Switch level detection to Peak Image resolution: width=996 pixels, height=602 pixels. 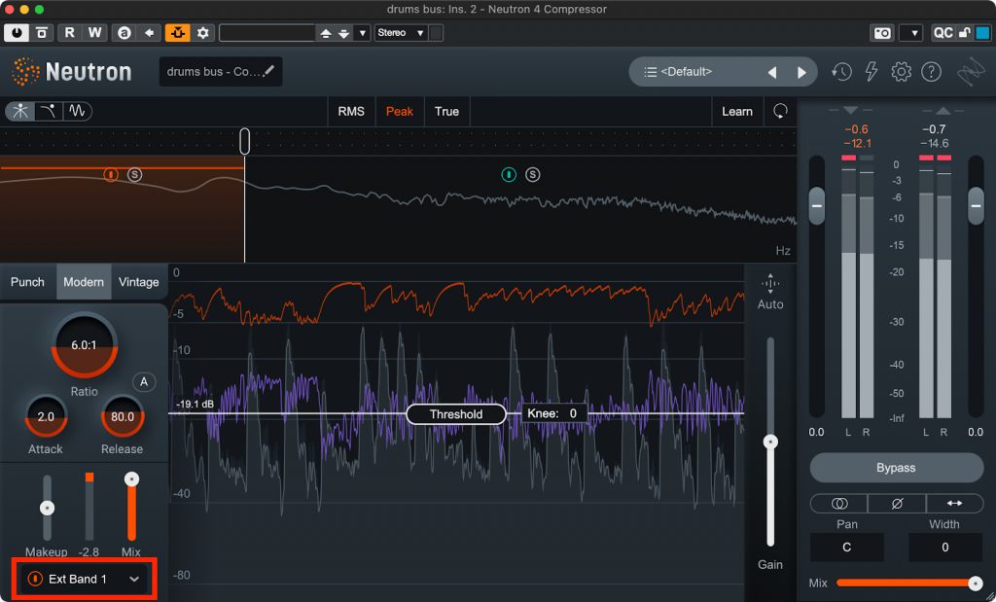[x=400, y=111]
